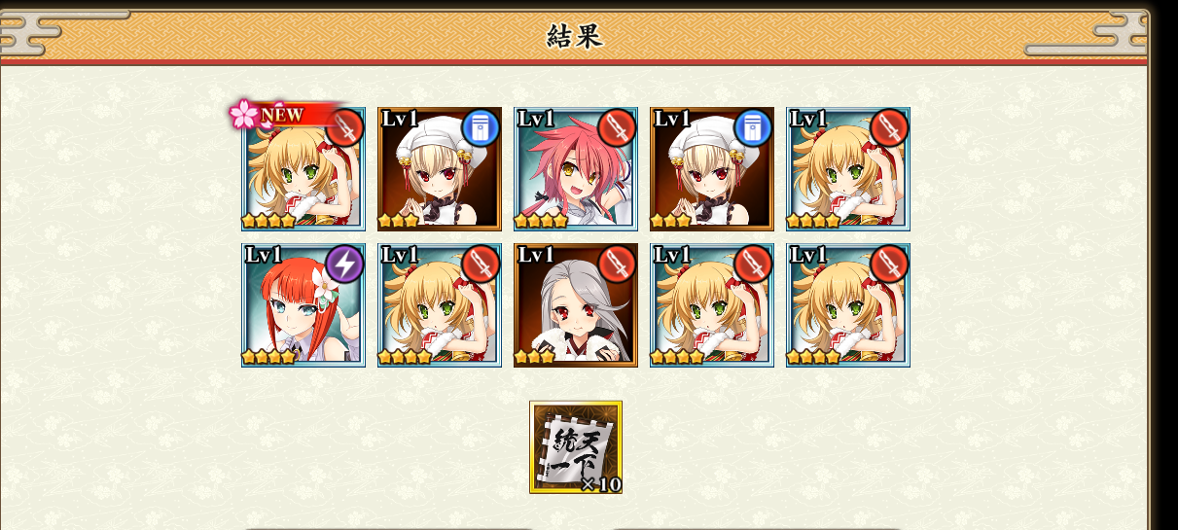Click the purple lightning attribute icon
Screen dimensions: 1178x530
click(x=344, y=264)
